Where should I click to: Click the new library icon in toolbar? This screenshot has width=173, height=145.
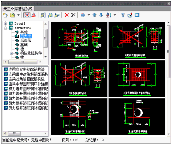(5, 15)
